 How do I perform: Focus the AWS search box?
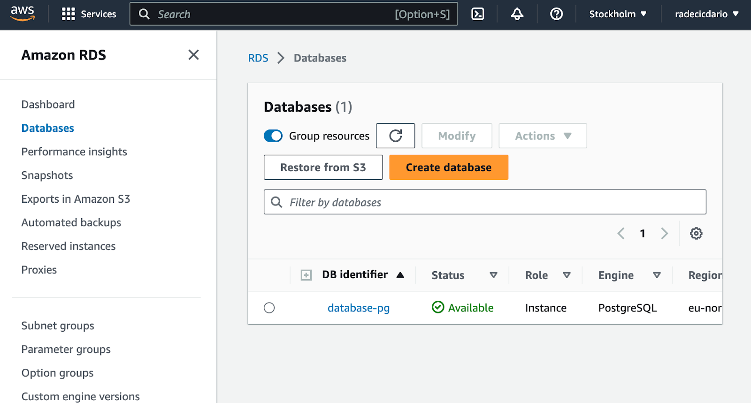[x=294, y=14]
